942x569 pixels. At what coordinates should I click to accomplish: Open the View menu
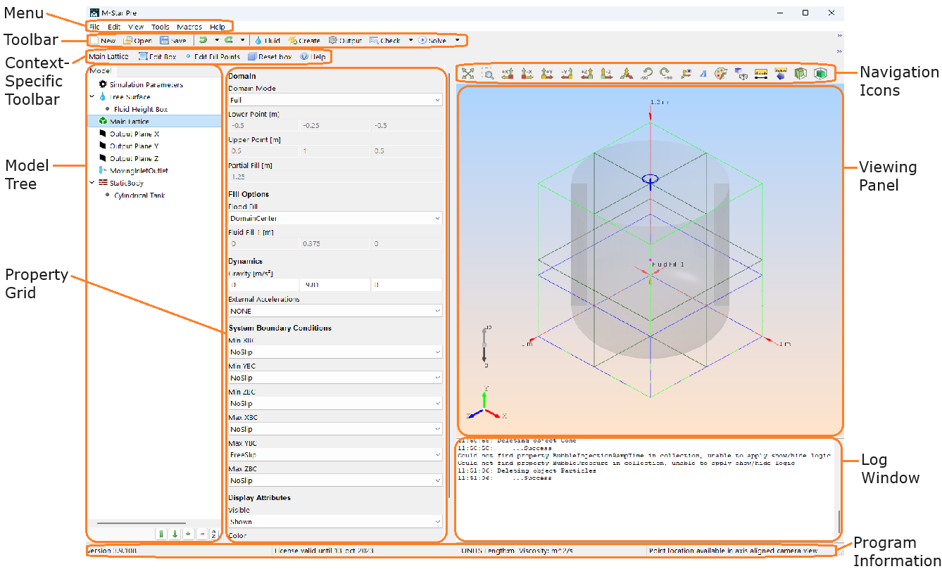click(x=136, y=27)
